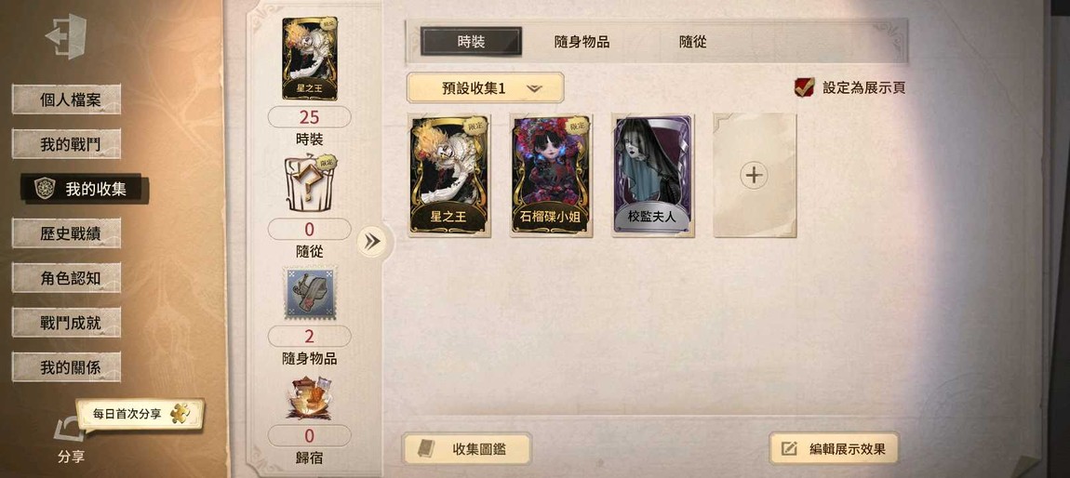
Task: Open the share arrow icon
Action: pyautogui.click(x=70, y=431)
